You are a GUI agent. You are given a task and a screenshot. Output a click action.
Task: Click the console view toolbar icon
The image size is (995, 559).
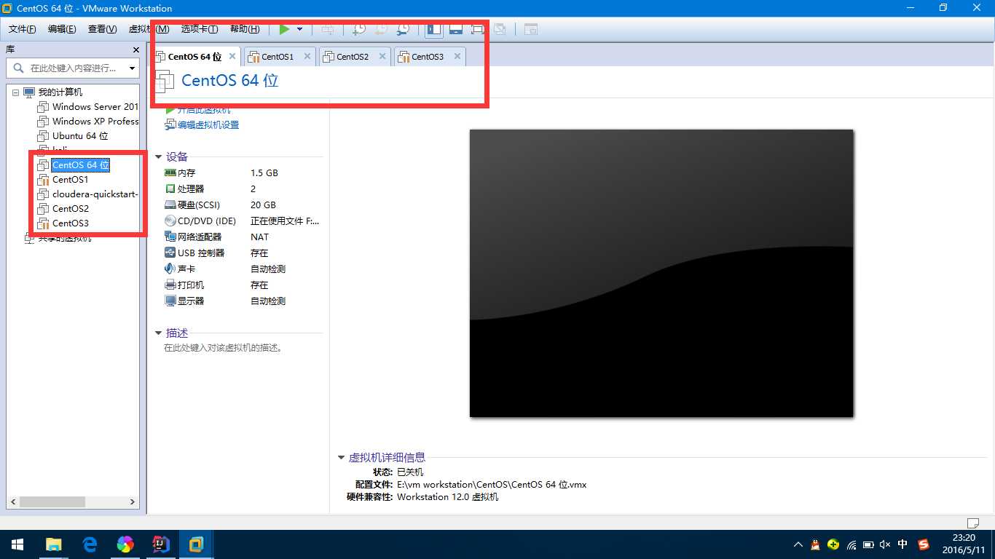click(531, 29)
